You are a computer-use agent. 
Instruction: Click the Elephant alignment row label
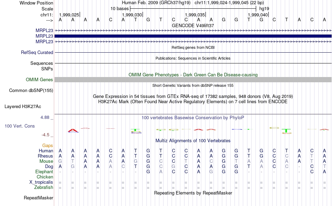(x=44, y=171)
